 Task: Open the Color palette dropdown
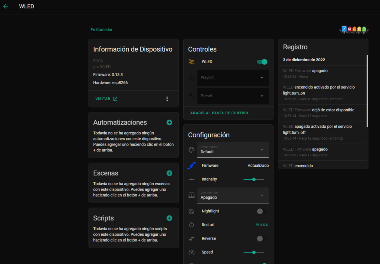pyautogui.click(x=233, y=150)
